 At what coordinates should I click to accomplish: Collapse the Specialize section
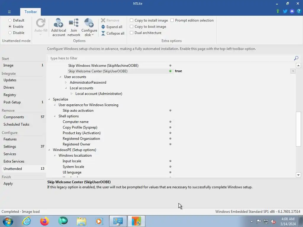(x=49, y=99)
